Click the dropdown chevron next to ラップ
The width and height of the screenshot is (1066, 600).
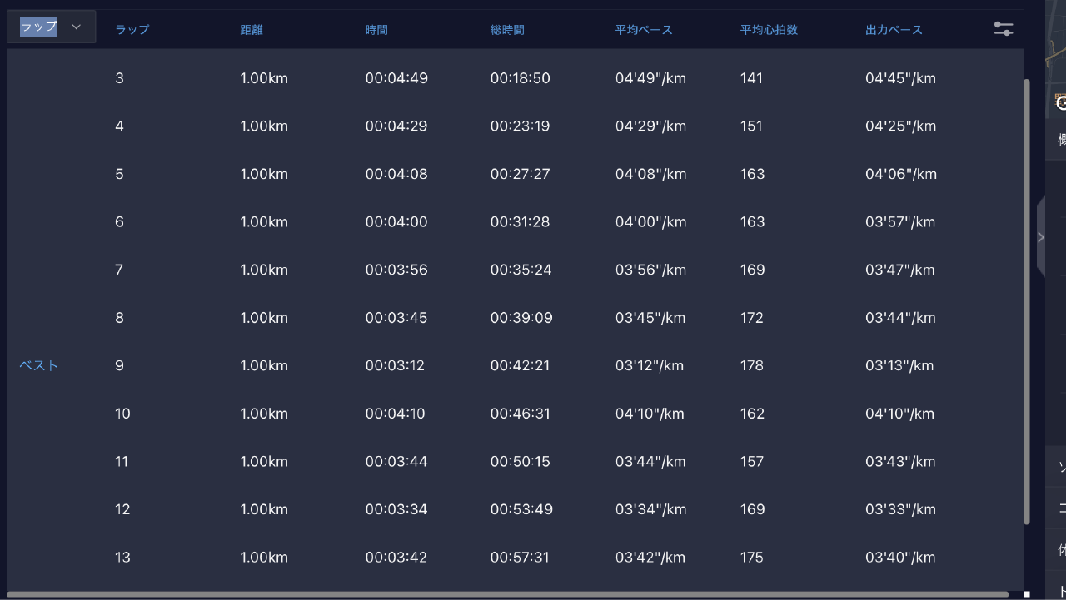point(77,27)
